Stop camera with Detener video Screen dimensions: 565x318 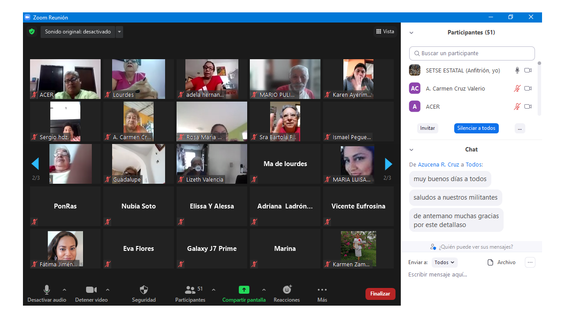[91, 294]
